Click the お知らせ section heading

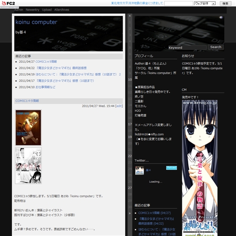[x=188, y=56]
